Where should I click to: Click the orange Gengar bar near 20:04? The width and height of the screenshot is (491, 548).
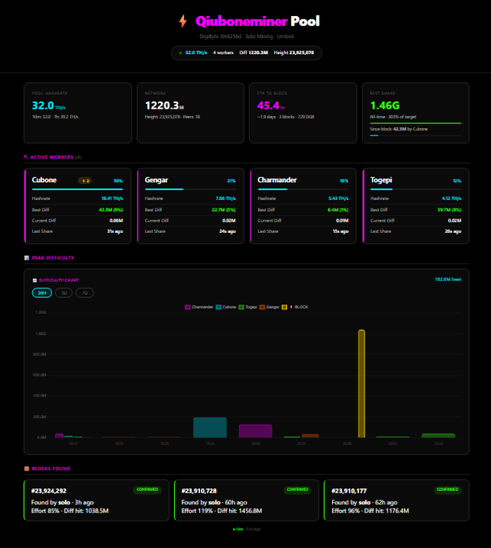(310, 436)
